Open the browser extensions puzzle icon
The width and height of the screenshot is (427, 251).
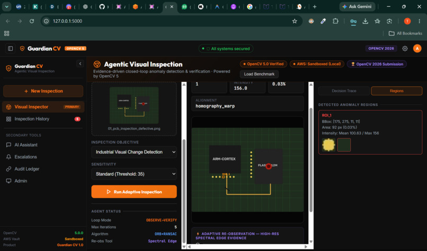[335, 21]
